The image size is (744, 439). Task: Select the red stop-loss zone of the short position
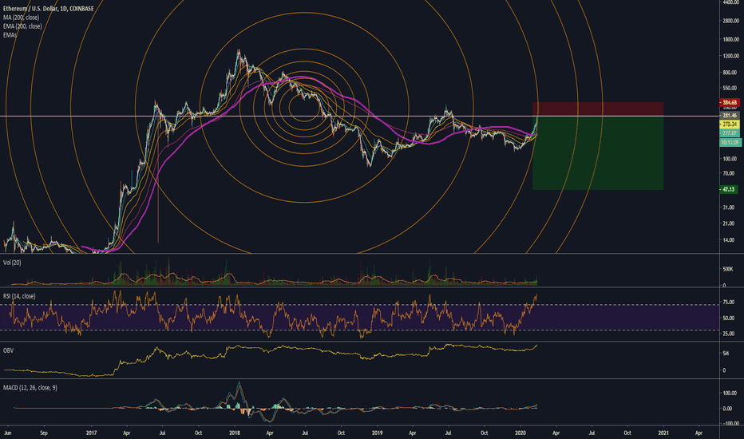pos(598,109)
